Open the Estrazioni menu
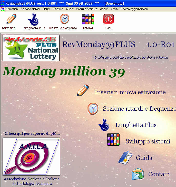Viewport: 176px width, 187px height. tap(12, 9)
